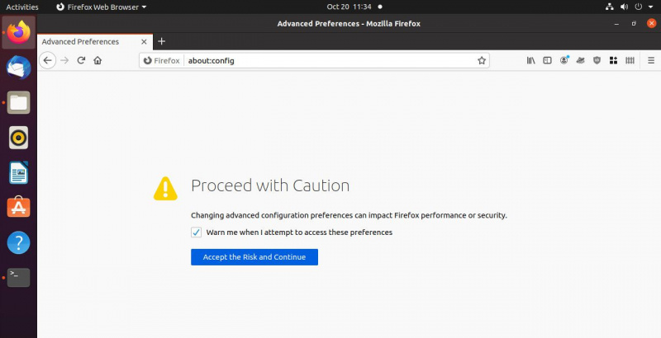The width and height of the screenshot is (661, 338).
Task: Go forward using the arrow
Action: (64, 60)
